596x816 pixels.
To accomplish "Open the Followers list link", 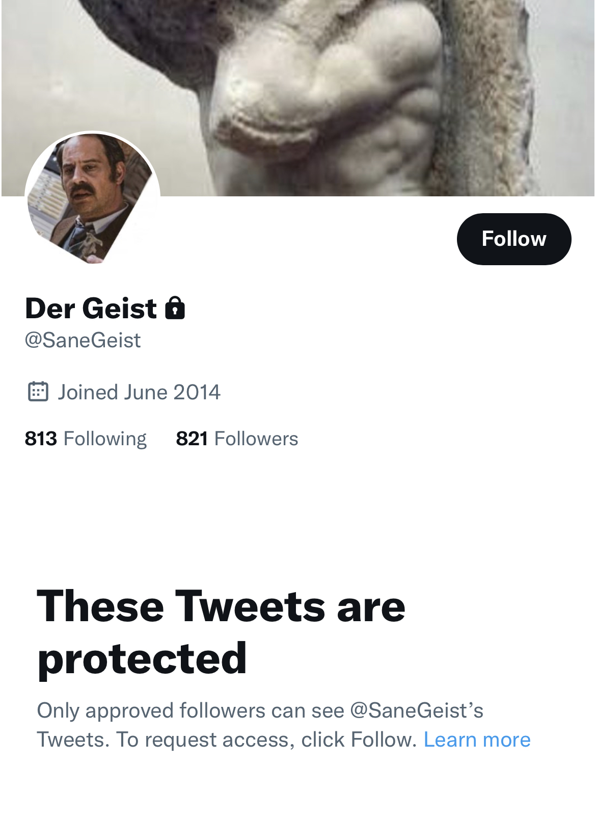I will click(x=256, y=439).
